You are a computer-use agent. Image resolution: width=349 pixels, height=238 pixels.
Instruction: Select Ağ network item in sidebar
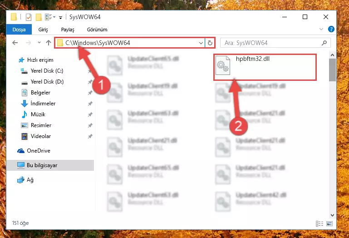tap(25, 179)
